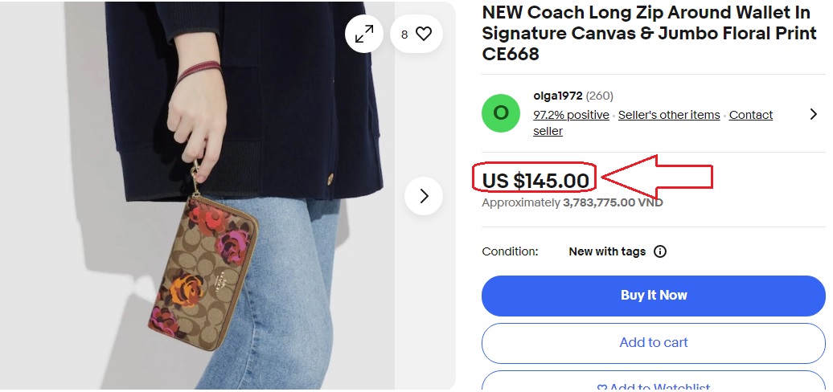
Task: Open Seller's other items
Action: click(669, 115)
